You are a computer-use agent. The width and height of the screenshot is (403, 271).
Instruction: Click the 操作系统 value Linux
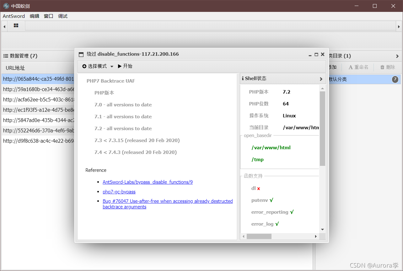point(289,115)
